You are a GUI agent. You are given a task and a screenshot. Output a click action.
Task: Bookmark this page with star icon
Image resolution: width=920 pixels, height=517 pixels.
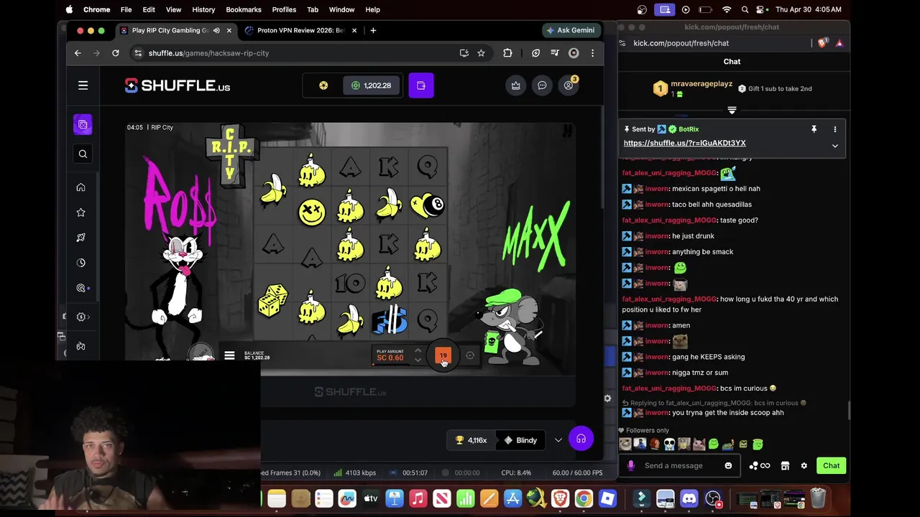coord(481,53)
